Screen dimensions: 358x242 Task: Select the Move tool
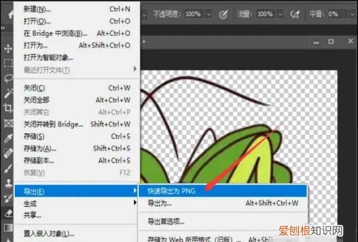[x=8, y=49]
